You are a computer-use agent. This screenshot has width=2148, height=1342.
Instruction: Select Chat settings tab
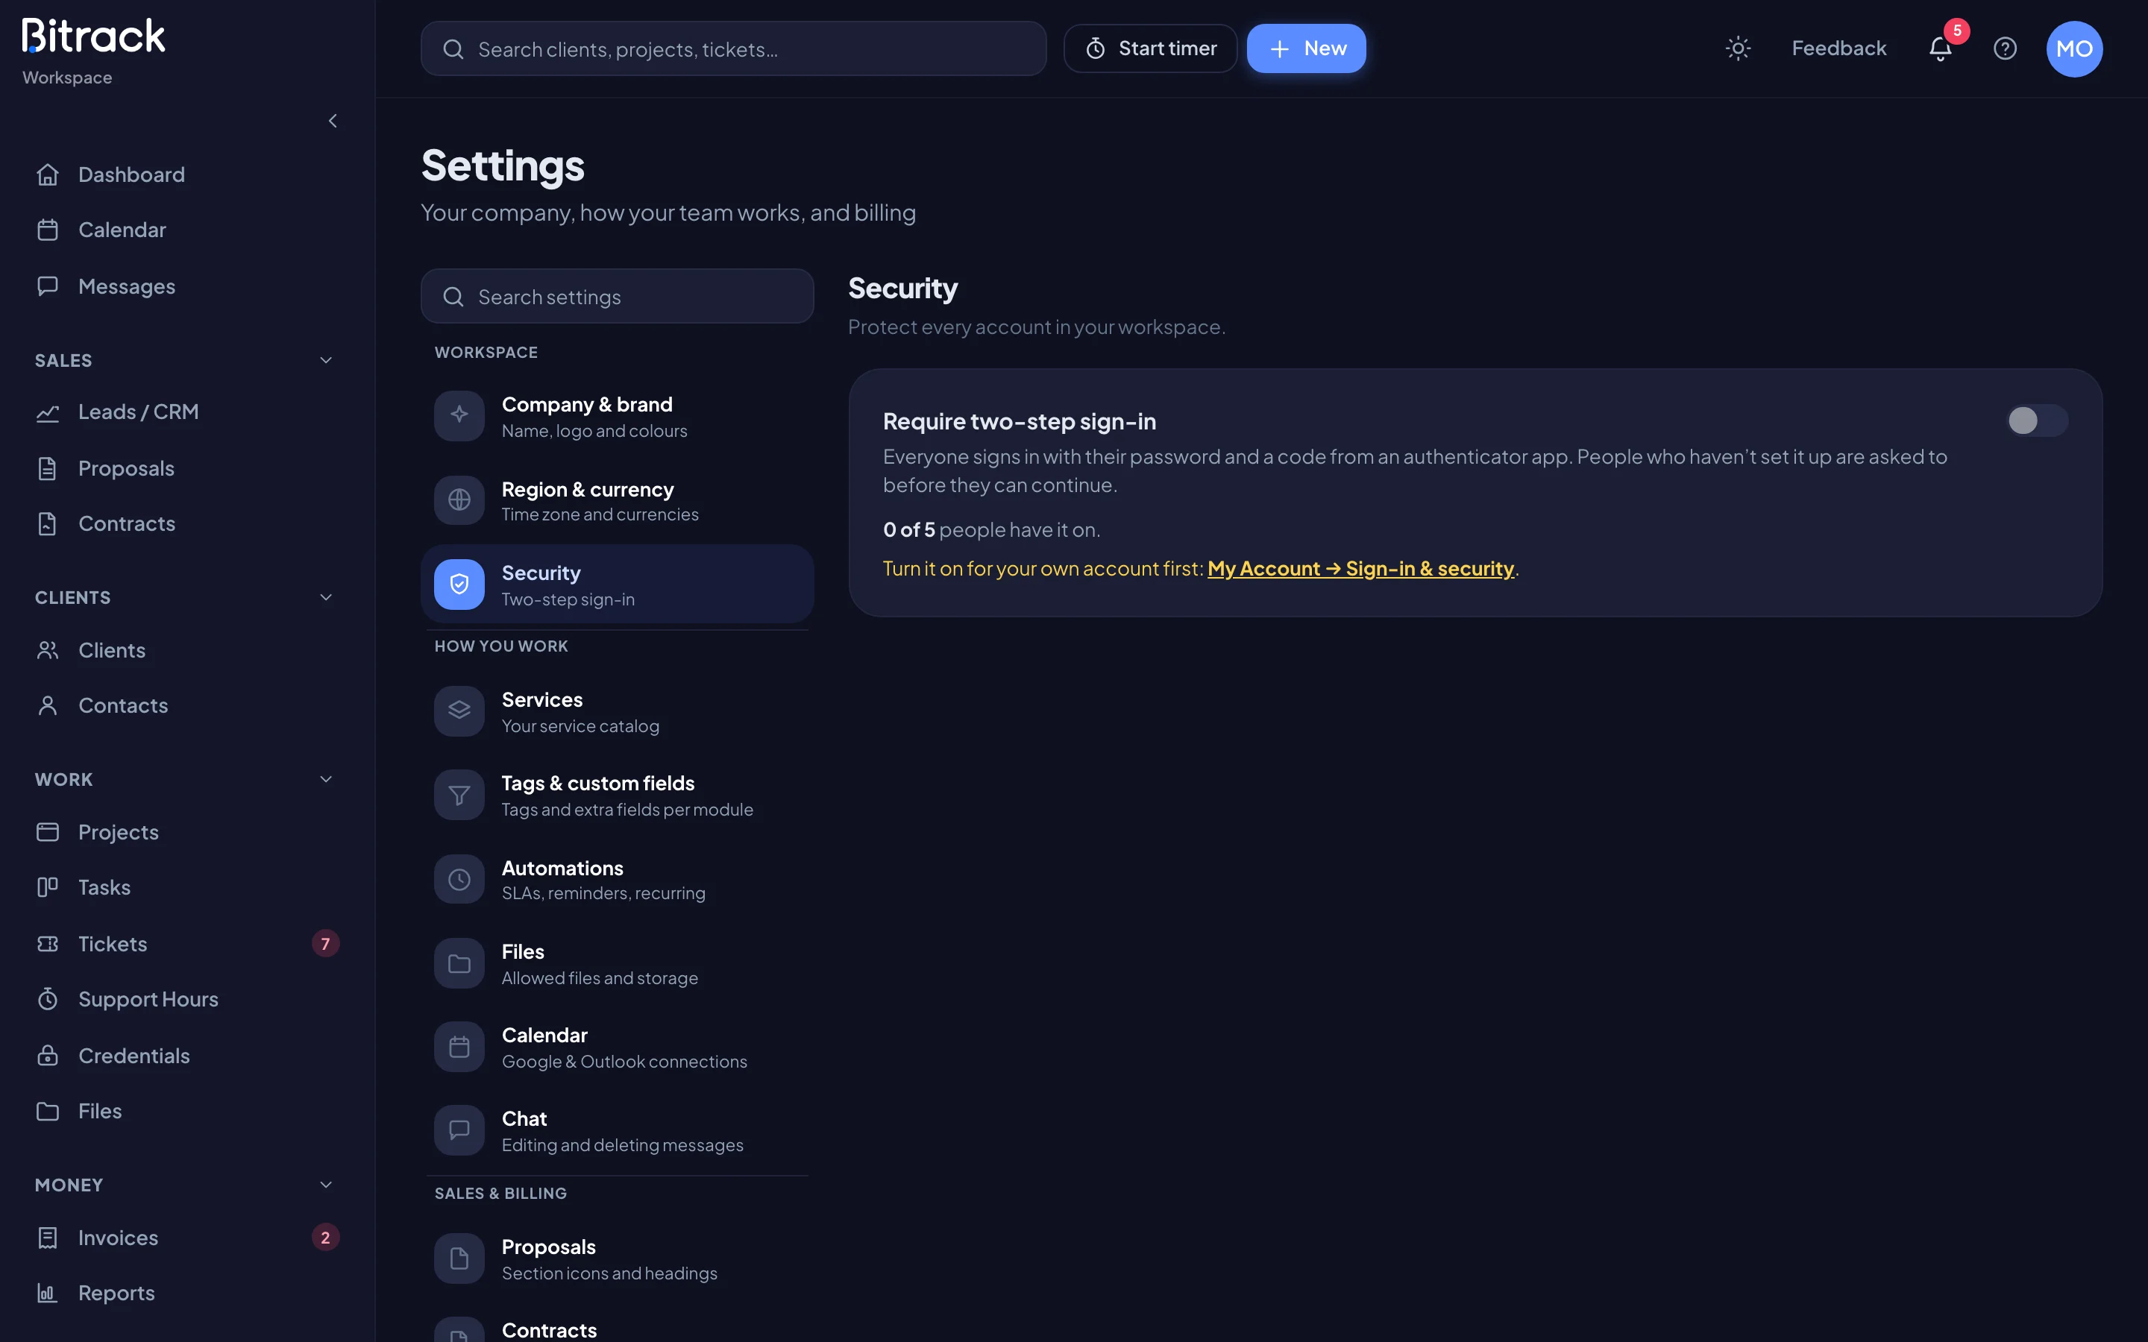pyautogui.click(x=617, y=1131)
